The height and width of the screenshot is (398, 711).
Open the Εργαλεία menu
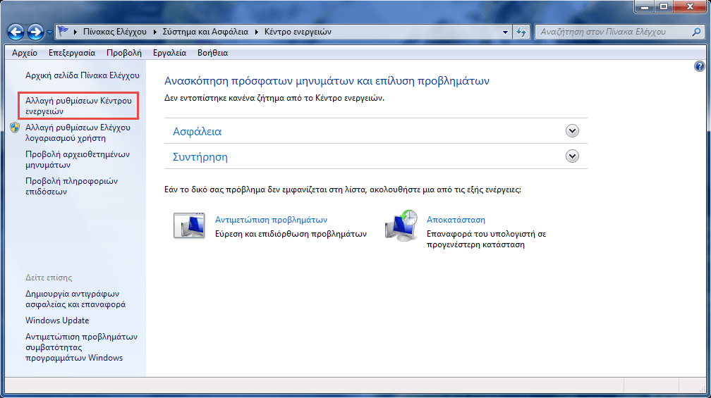[169, 53]
